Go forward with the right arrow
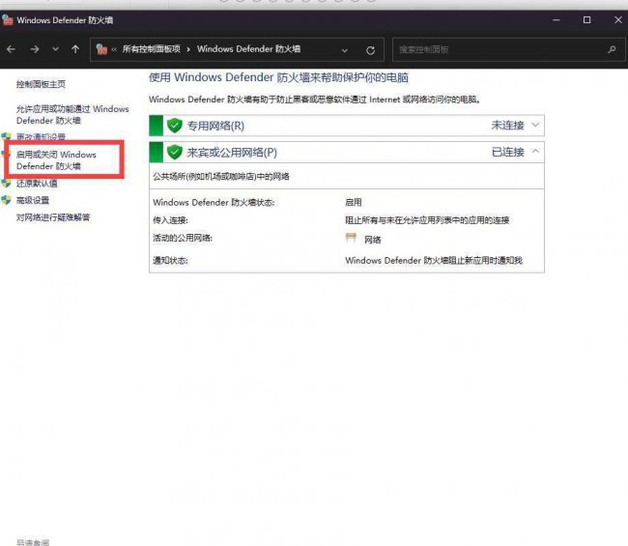This screenshot has height=546, width=628. [x=35, y=49]
